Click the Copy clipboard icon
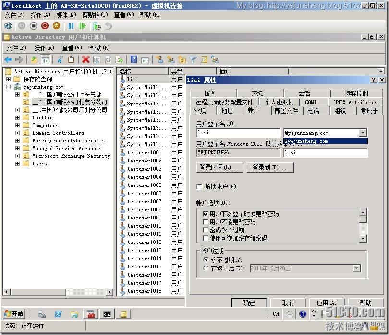 71,59
